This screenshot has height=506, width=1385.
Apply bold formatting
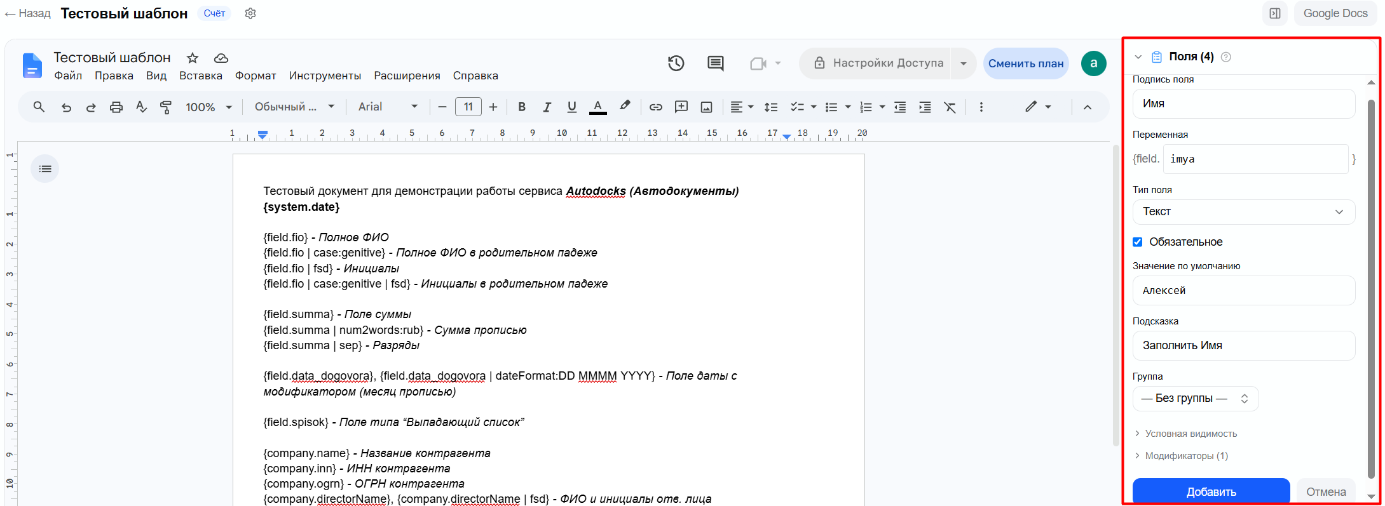522,107
